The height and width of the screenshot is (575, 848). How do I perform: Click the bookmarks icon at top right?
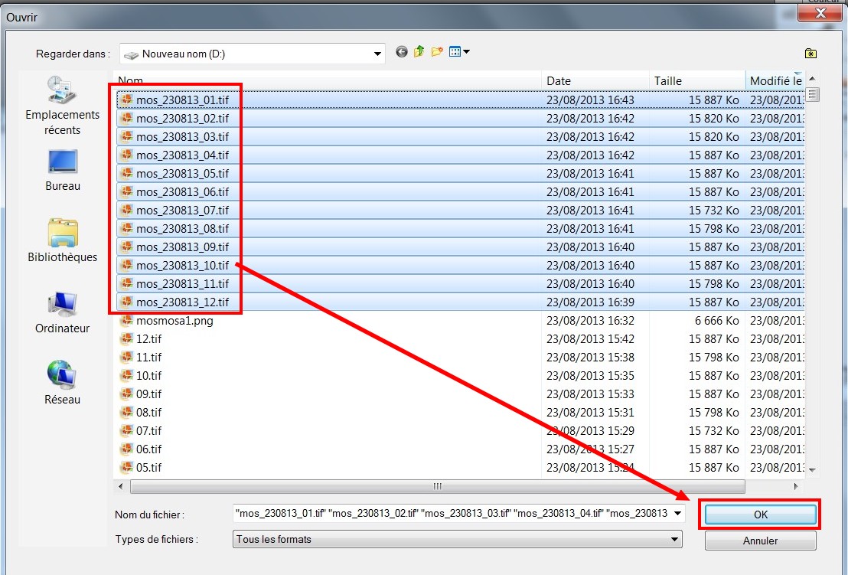810,53
